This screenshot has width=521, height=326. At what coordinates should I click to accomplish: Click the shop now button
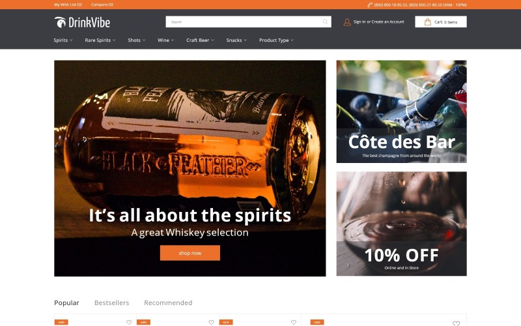(x=190, y=253)
